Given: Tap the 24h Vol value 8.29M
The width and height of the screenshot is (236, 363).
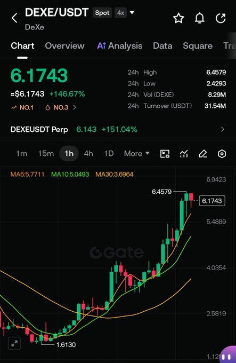Looking at the screenshot, I should (217, 94).
